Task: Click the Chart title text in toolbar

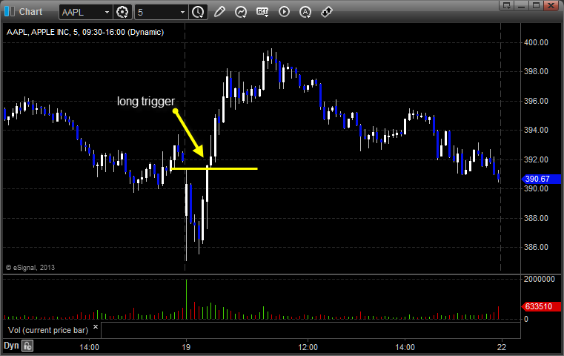Action: (30, 12)
